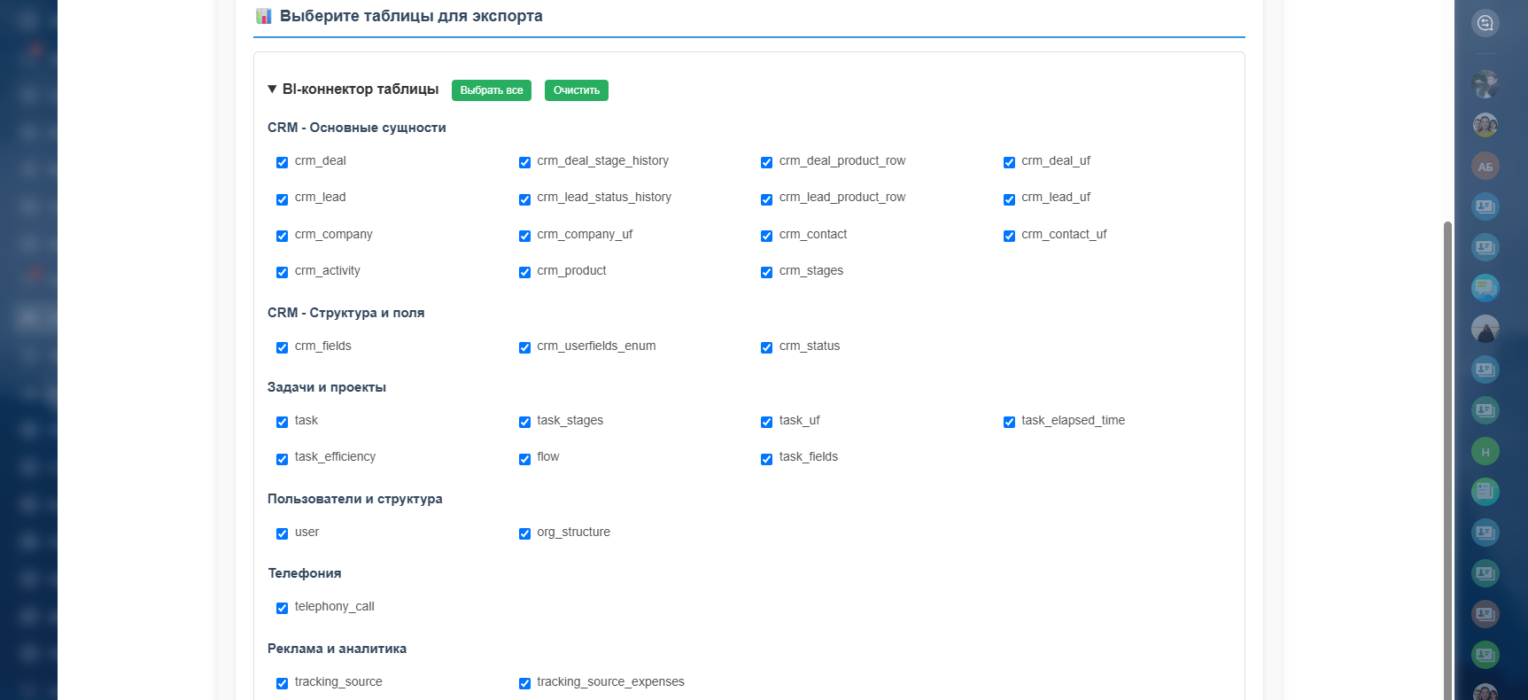Viewport: 1528px width, 700px height.
Task: Deselect the task_elapsed_time table
Action: (1009, 422)
